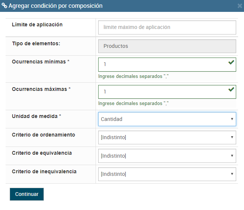244x210 pixels.
Task: Click green checkmark in Ocurrencias máximas field
Action: pos(231,89)
